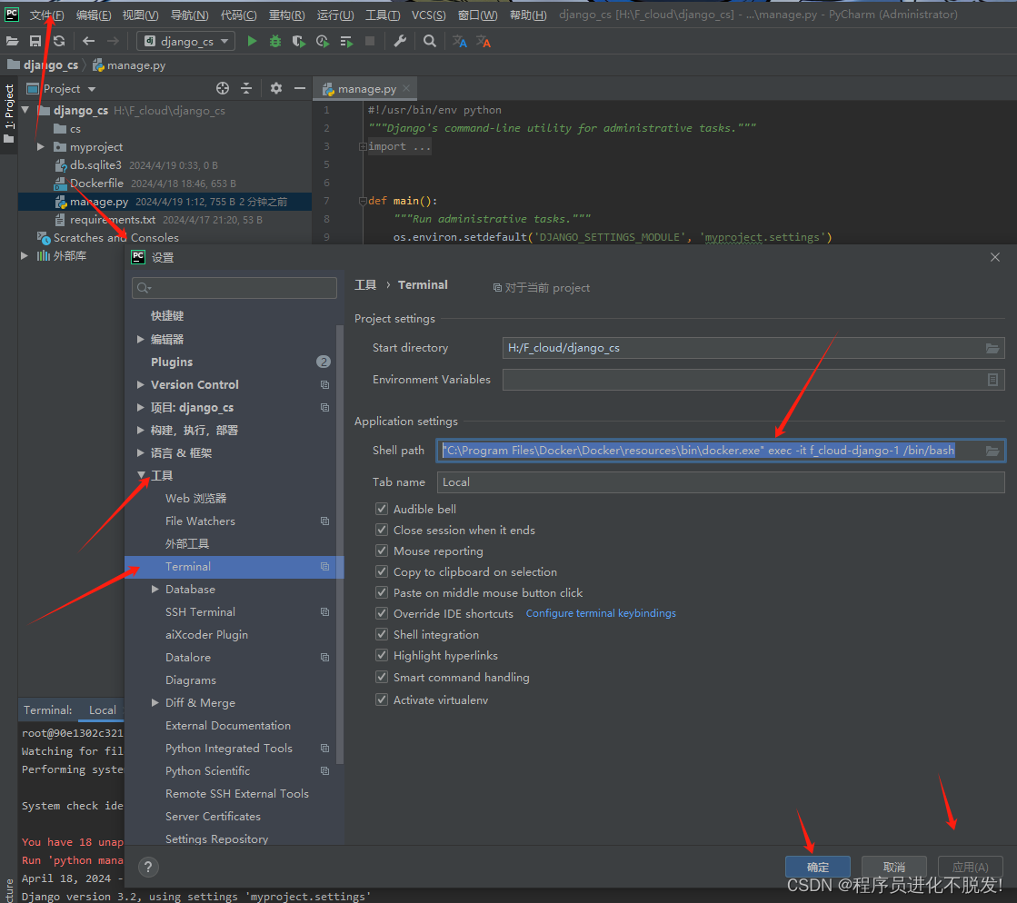Expand the Diff & Merge settings node
The image size is (1017, 903).
pyautogui.click(x=155, y=702)
